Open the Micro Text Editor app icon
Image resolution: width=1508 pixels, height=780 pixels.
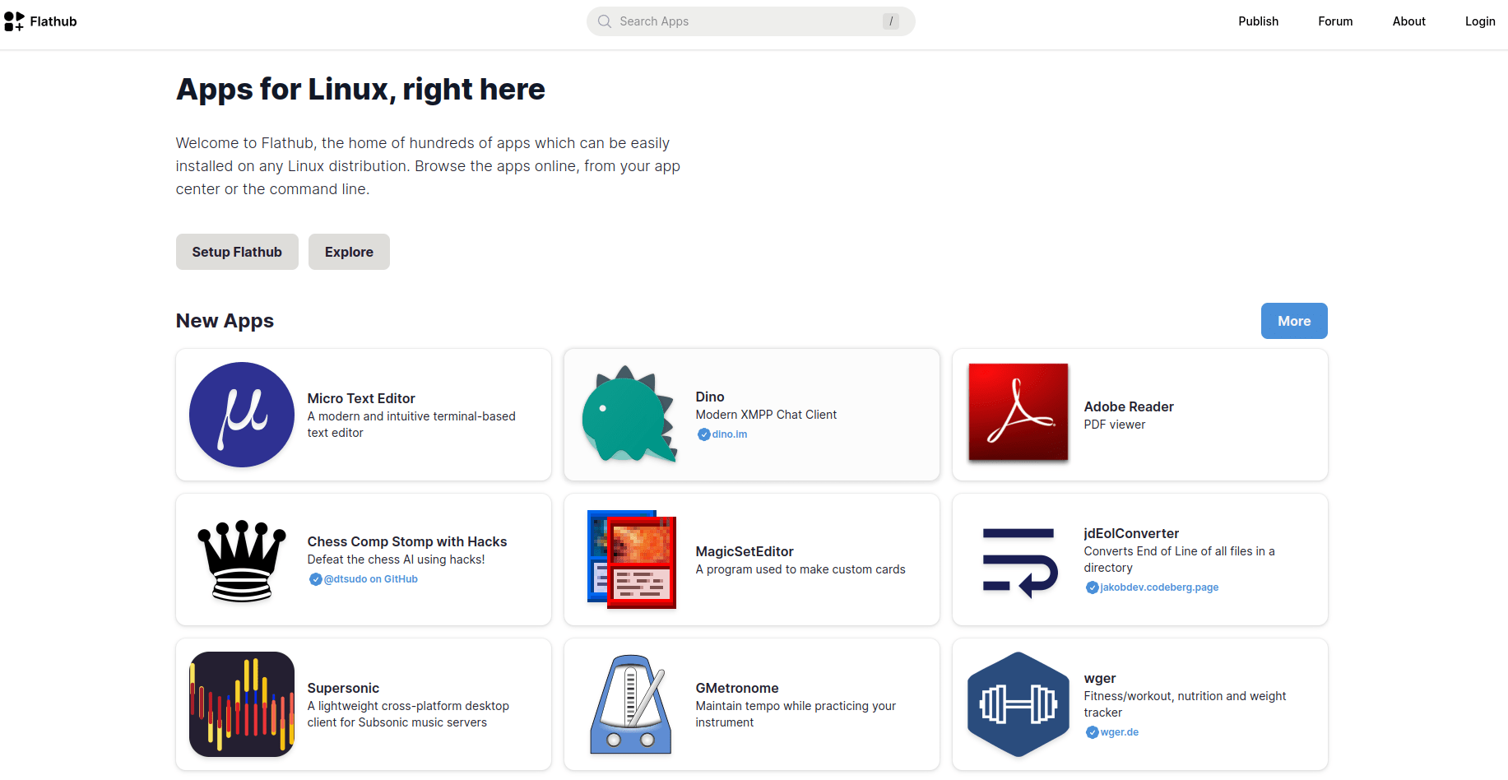pyautogui.click(x=242, y=415)
